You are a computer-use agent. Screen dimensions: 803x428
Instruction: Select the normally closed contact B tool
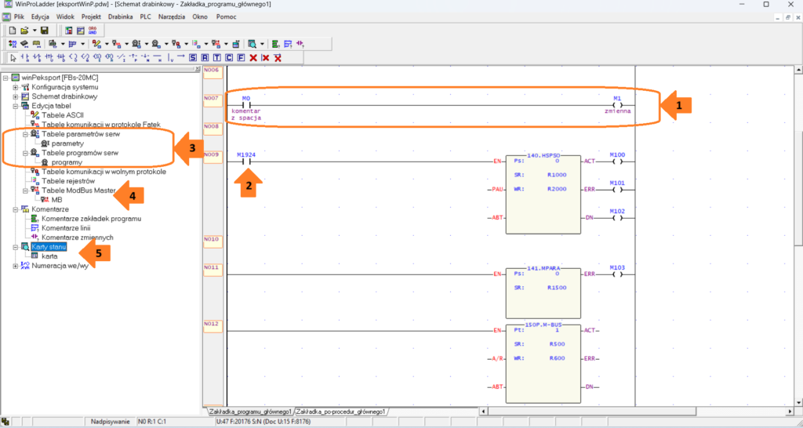[x=37, y=58]
